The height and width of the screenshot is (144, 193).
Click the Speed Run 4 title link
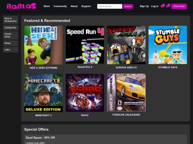tap(85, 67)
